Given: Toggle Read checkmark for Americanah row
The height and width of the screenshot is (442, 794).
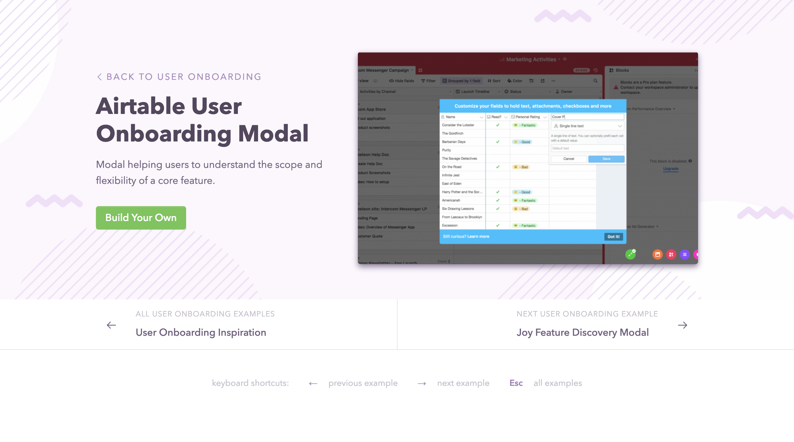Looking at the screenshot, I should (x=497, y=200).
